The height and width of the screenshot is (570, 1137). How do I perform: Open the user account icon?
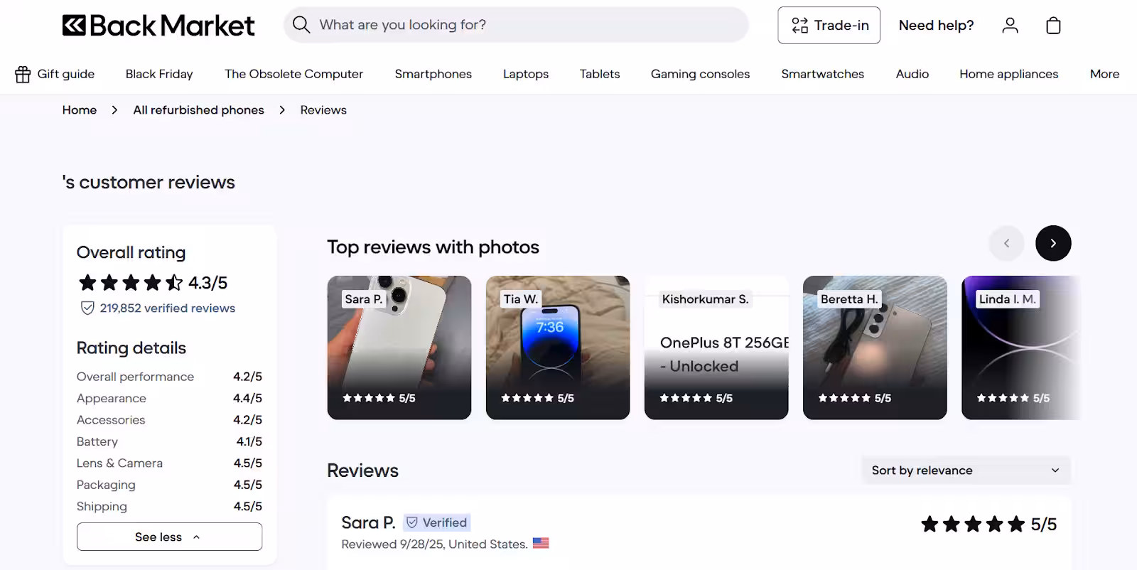click(x=1010, y=26)
